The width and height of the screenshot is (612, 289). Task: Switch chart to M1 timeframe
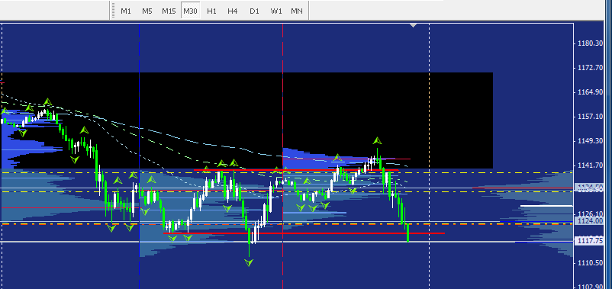126,11
